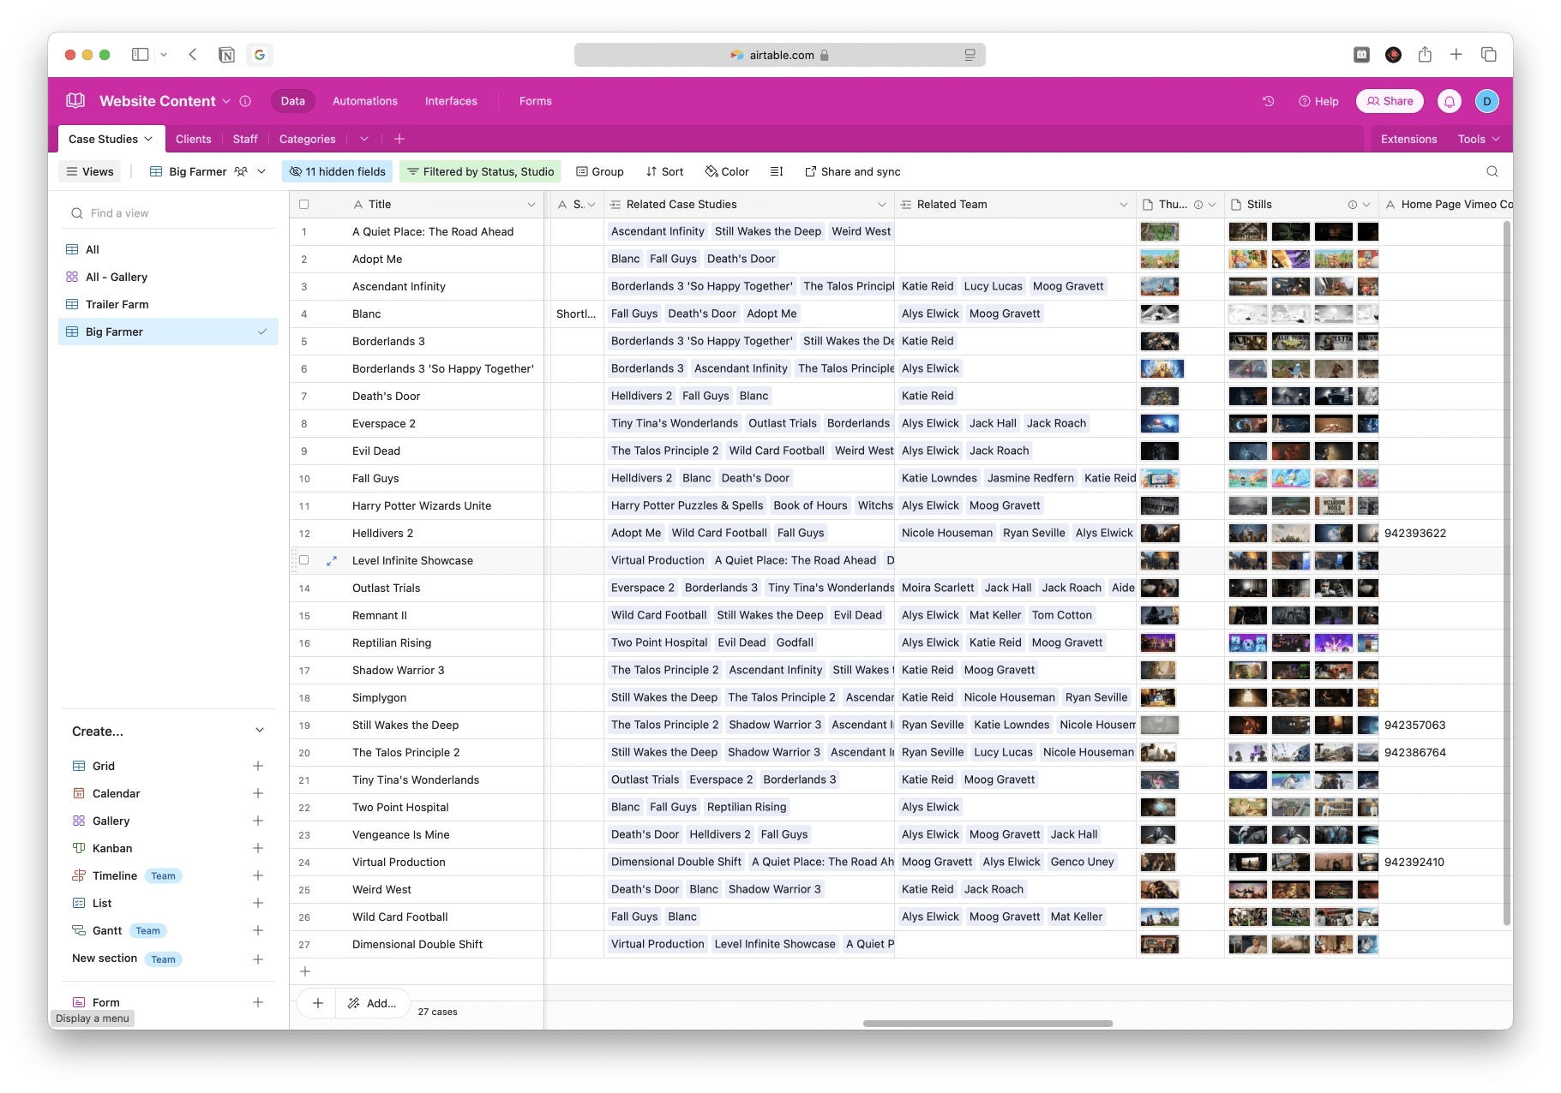Click the Share and sync button
This screenshot has height=1093, width=1561.
(x=853, y=171)
